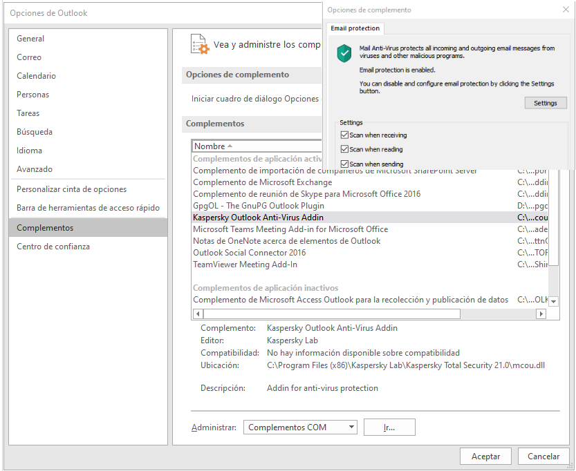
Task: Click the compatibility information text
Action: click(x=363, y=353)
